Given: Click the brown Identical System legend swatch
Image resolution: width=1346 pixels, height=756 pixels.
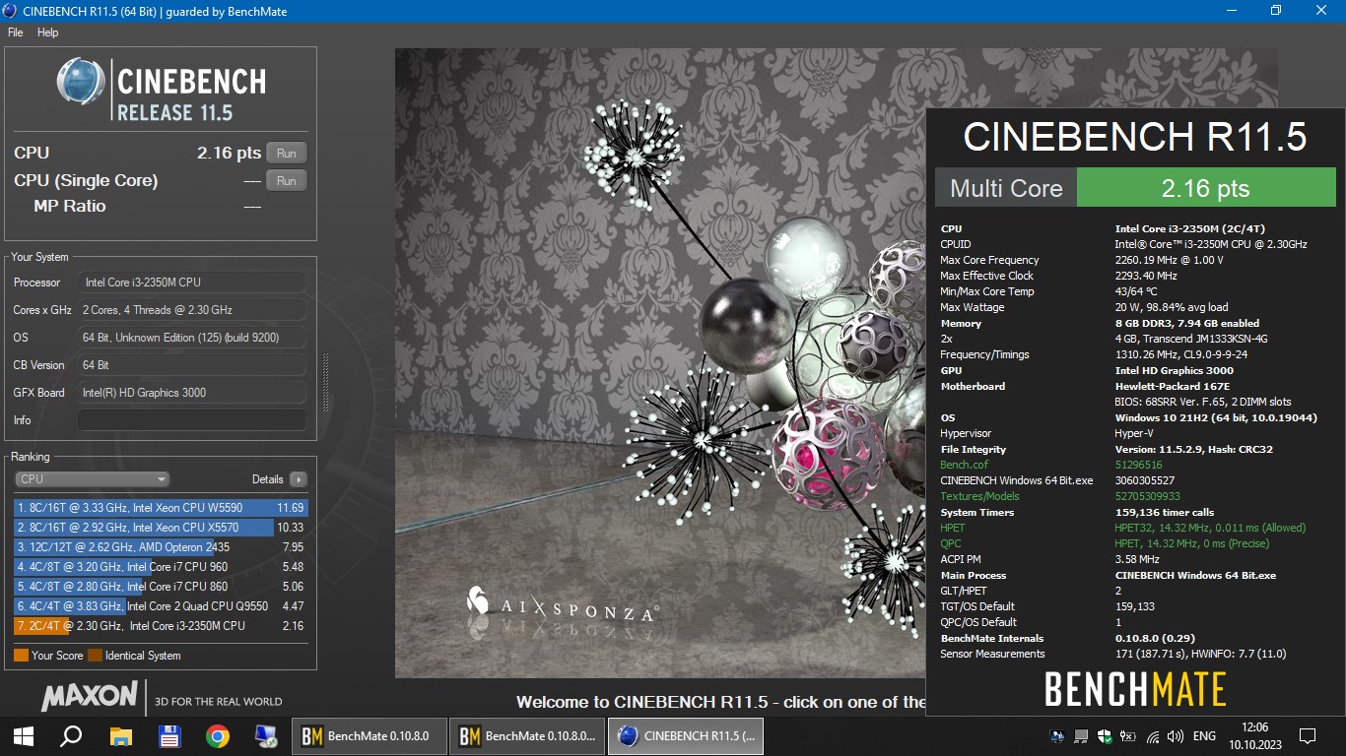Looking at the screenshot, I should 95,656.
